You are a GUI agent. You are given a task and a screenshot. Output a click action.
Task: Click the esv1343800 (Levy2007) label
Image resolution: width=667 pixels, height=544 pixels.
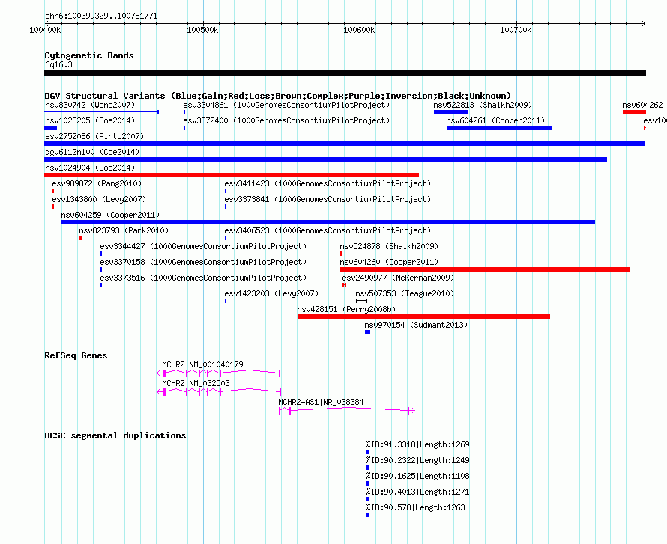[99, 199]
